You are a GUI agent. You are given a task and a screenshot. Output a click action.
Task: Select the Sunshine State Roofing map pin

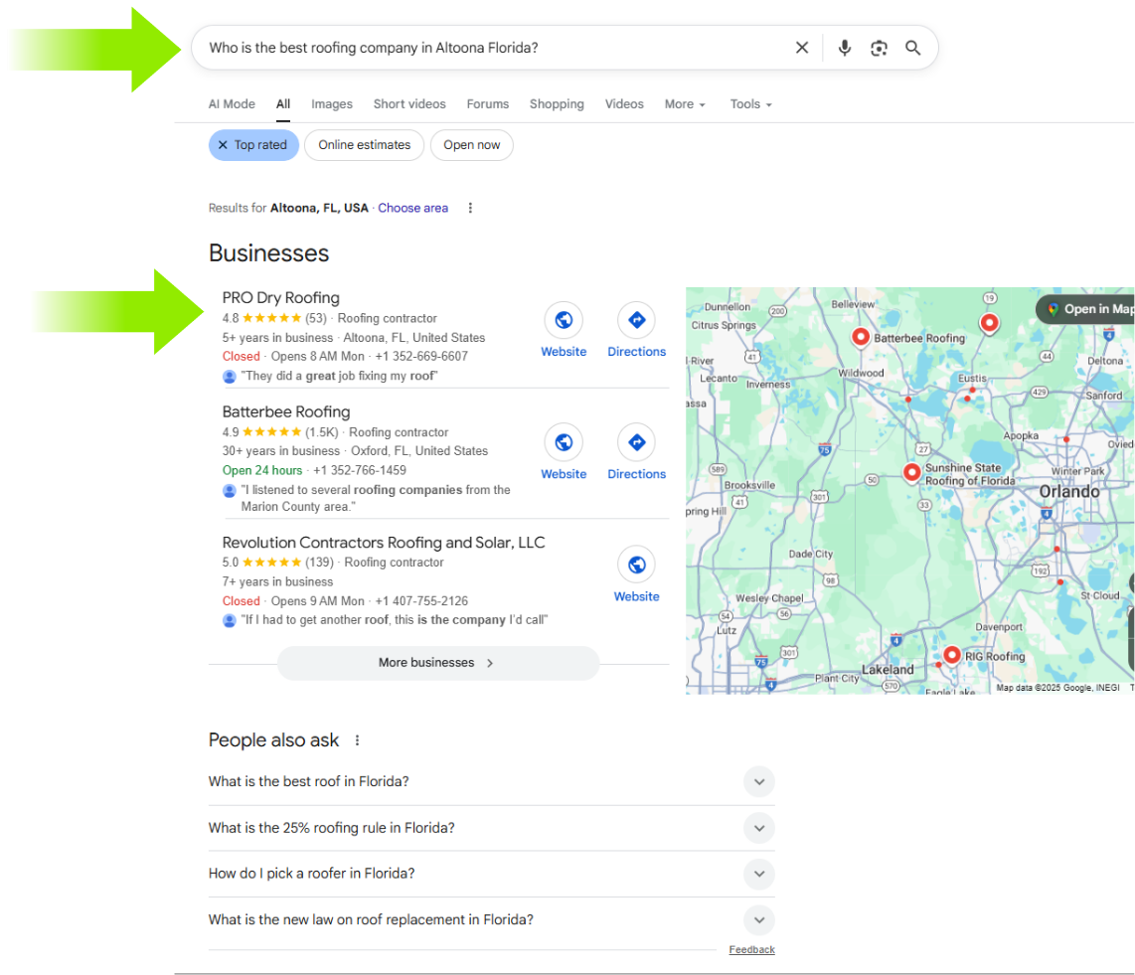tap(912, 472)
